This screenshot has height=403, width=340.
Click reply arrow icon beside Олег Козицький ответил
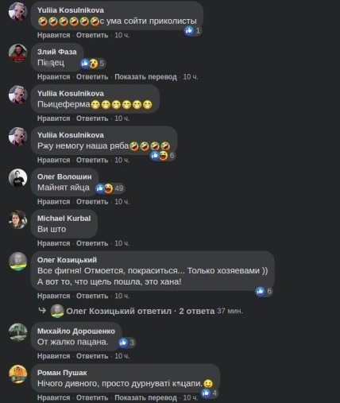[42, 311]
